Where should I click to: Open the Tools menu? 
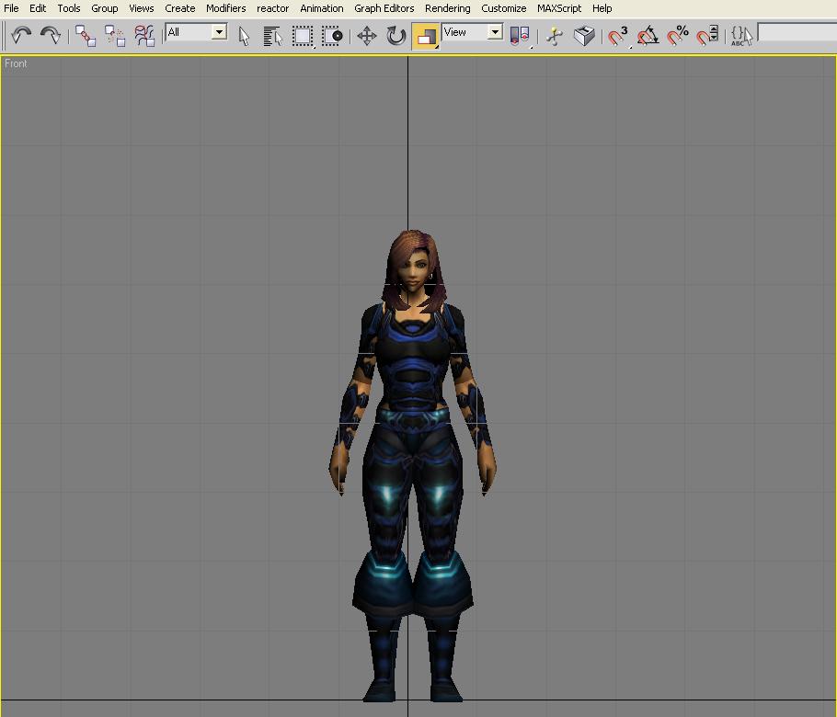pos(69,8)
